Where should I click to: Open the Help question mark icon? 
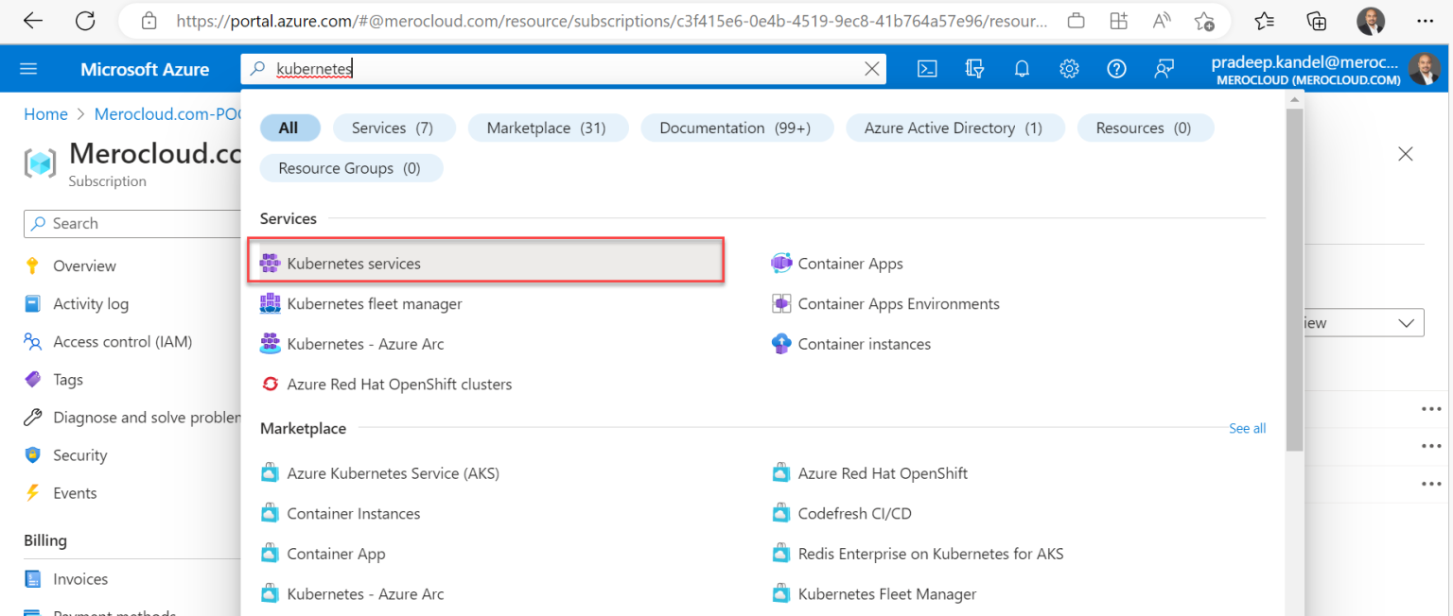click(x=1116, y=69)
